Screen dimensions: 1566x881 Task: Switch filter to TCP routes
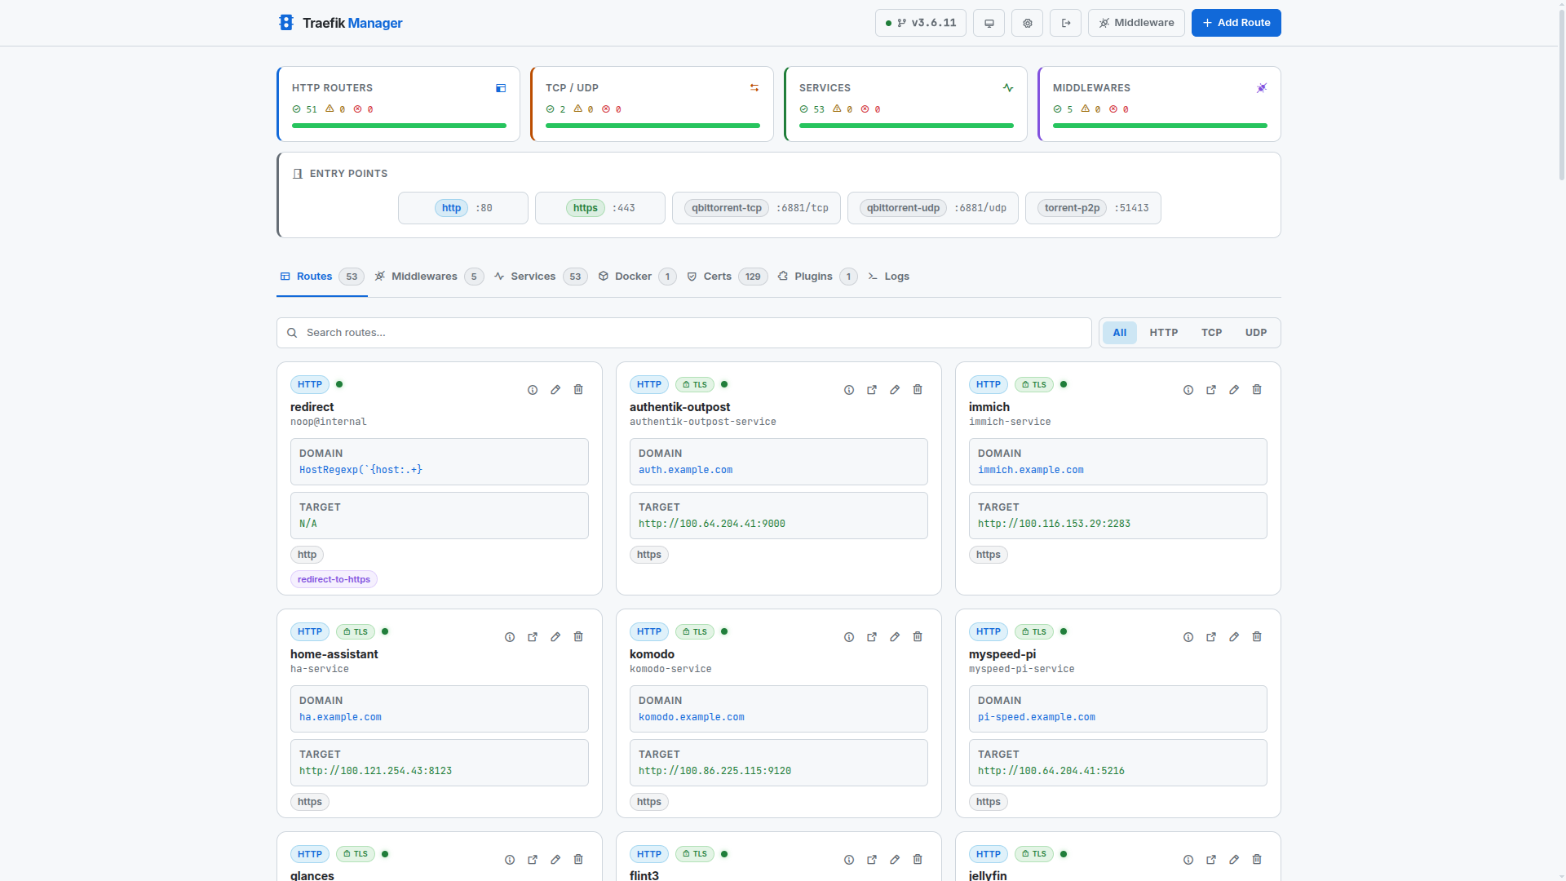(x=1211, y=332)
